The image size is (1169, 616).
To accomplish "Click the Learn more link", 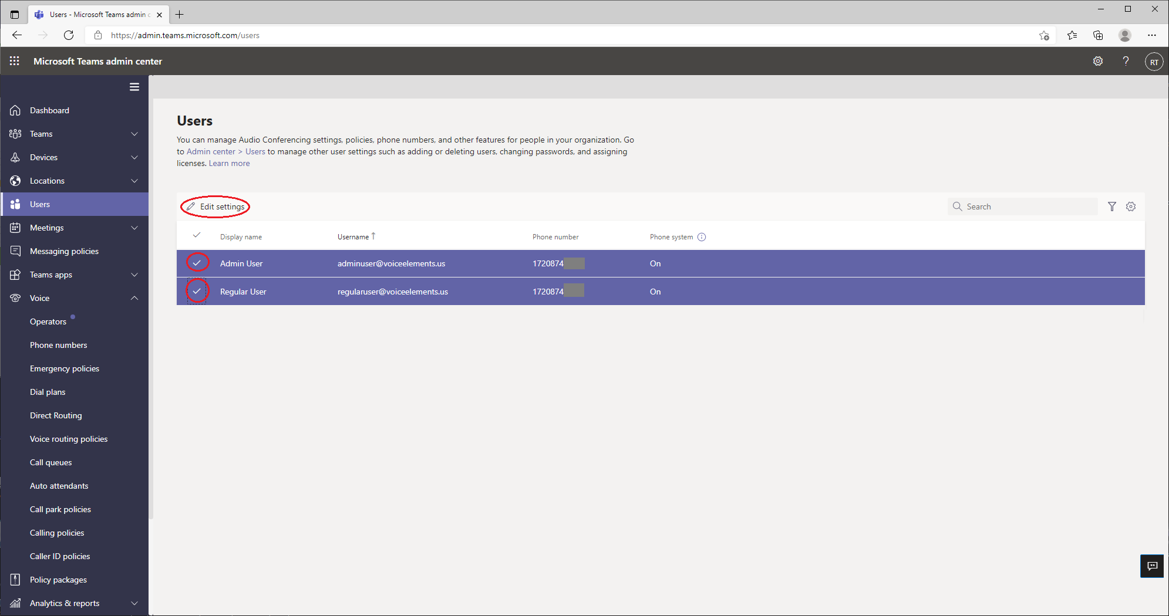I will point(230,163).
